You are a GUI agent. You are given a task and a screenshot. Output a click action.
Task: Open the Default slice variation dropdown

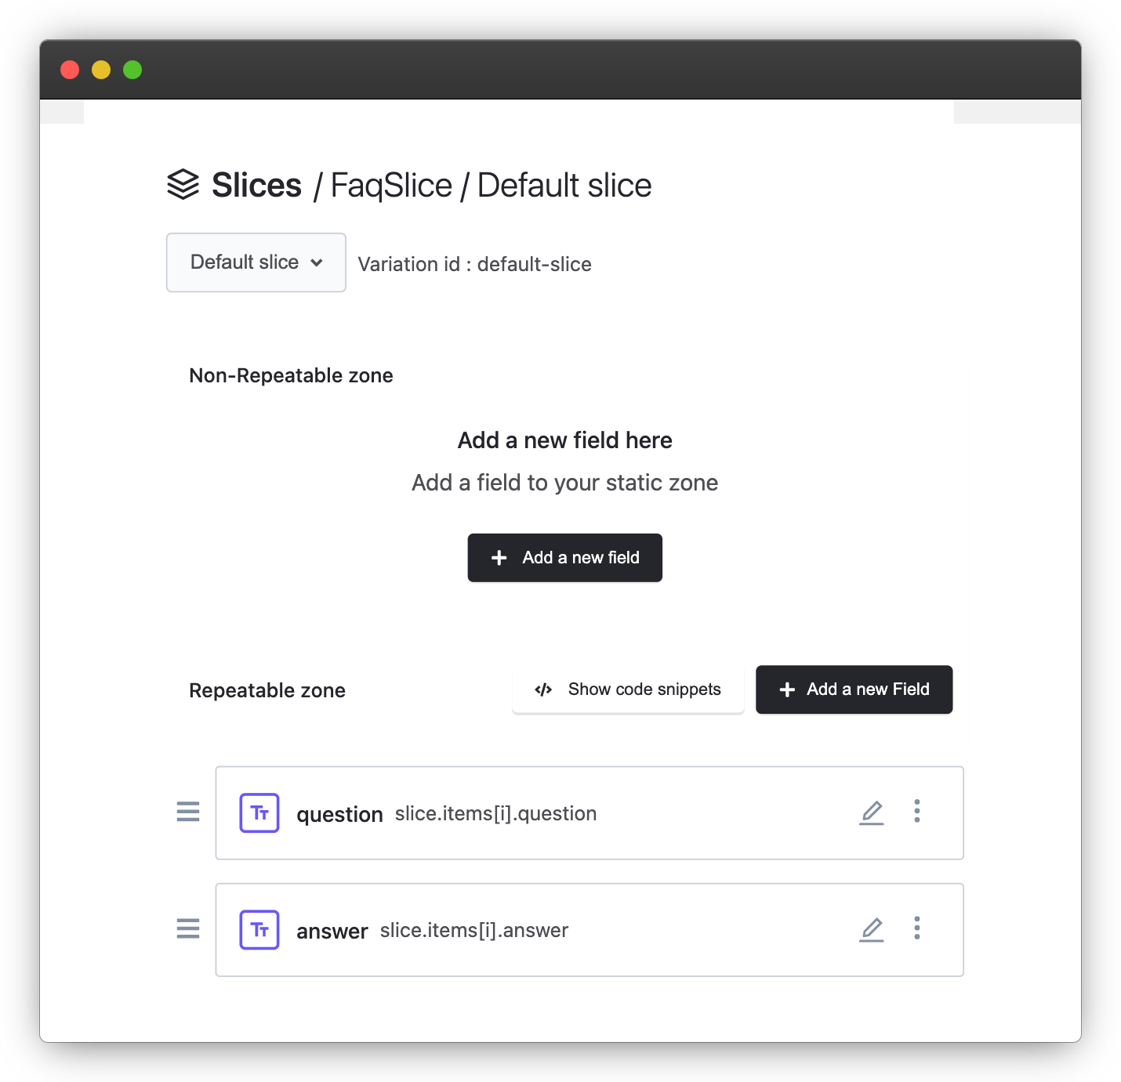point(256,262)
